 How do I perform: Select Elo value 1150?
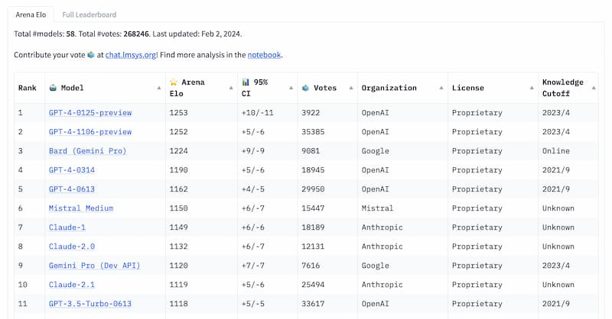pos(179,208)
